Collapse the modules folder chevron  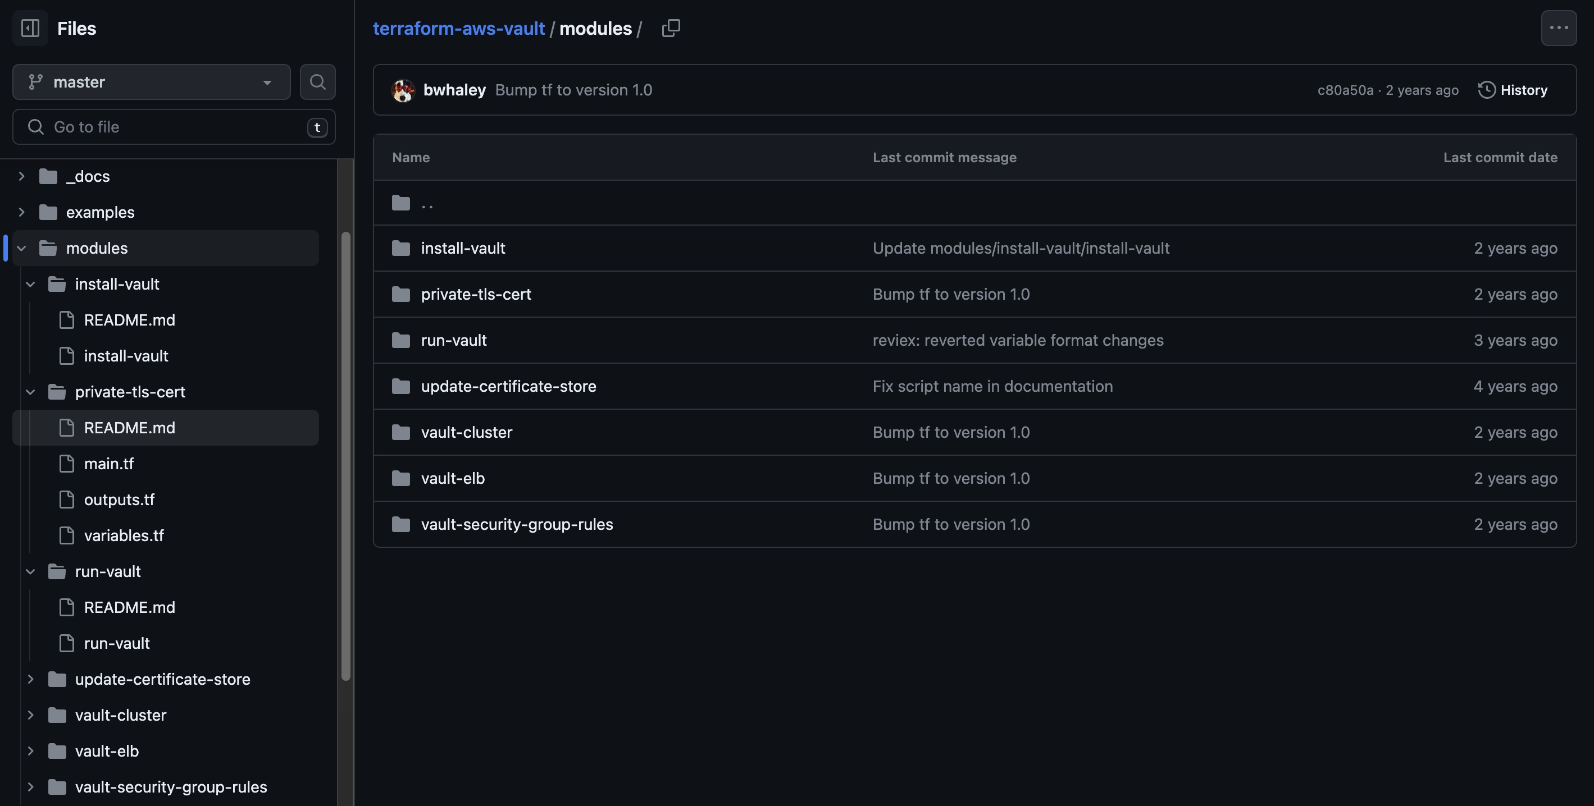click(22, 248)
